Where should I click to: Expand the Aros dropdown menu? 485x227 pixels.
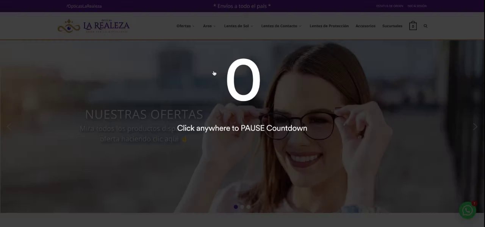click(209, 26)
